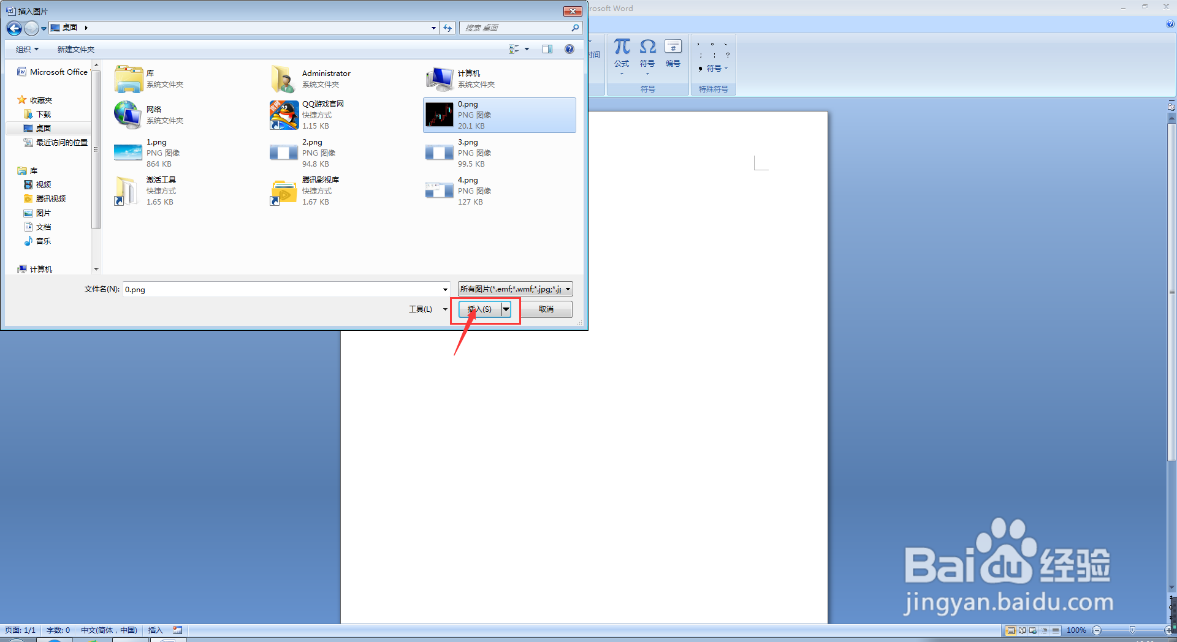Select the 网络 system folder icon

129,115
